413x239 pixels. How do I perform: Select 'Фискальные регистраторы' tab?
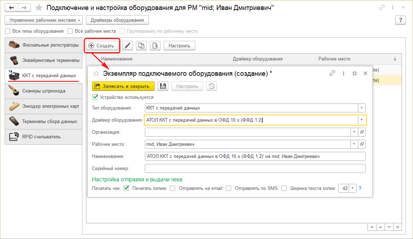(x=43, y=45)
